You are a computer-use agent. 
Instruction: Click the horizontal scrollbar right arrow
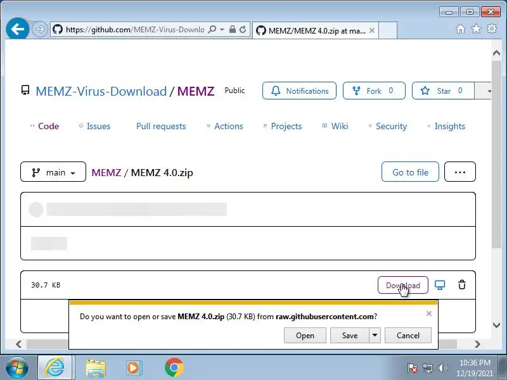(477, 344)
